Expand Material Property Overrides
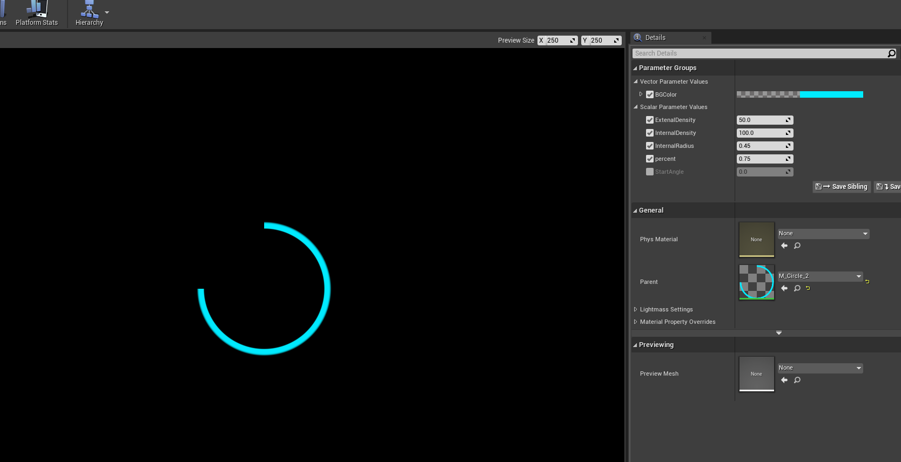The image size is (901, 462). (x=635, y=322)
